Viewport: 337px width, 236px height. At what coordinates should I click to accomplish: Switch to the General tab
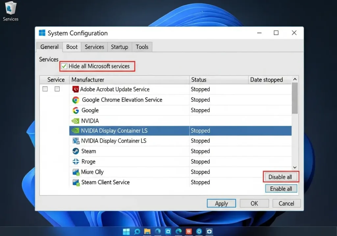click(x=49, y=47)
